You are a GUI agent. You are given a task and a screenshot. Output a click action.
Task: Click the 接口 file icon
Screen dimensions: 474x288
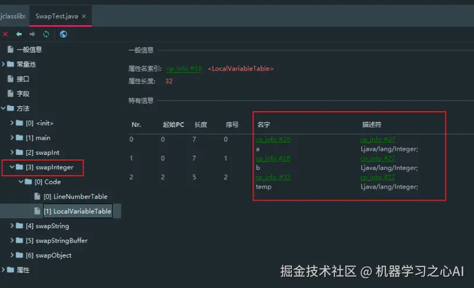(x=10, y=79)
